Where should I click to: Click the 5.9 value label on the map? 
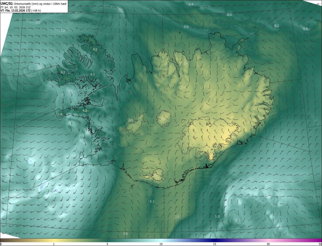coord(186,27)
